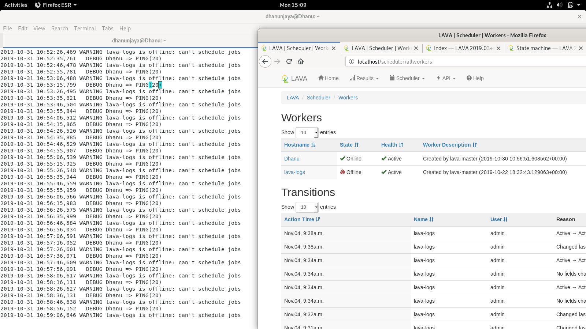Image resolution: width=586 pixels, height=329 pixels.
Task: Click the first Nov.04, 9:38a.m. transition row
Action: point(434,233)
